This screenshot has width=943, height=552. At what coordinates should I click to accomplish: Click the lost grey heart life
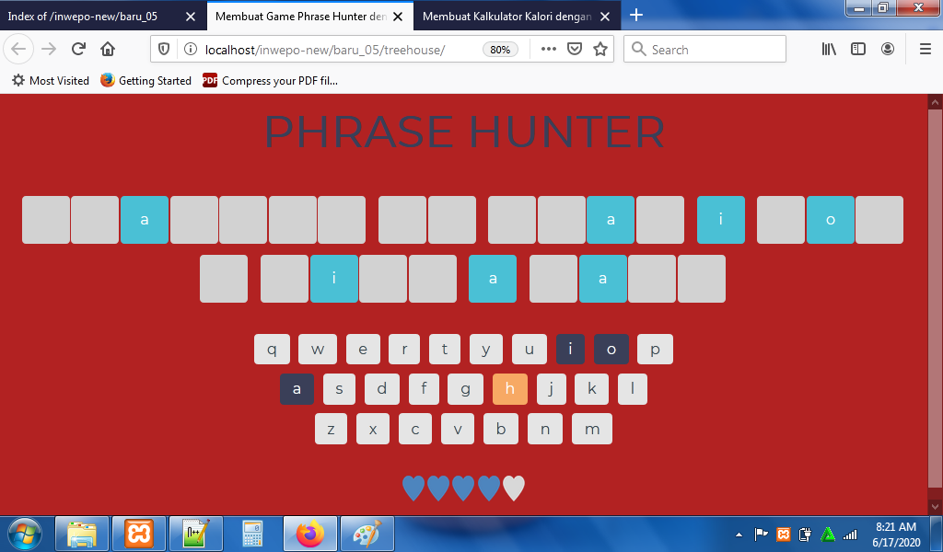click(514, 488)
